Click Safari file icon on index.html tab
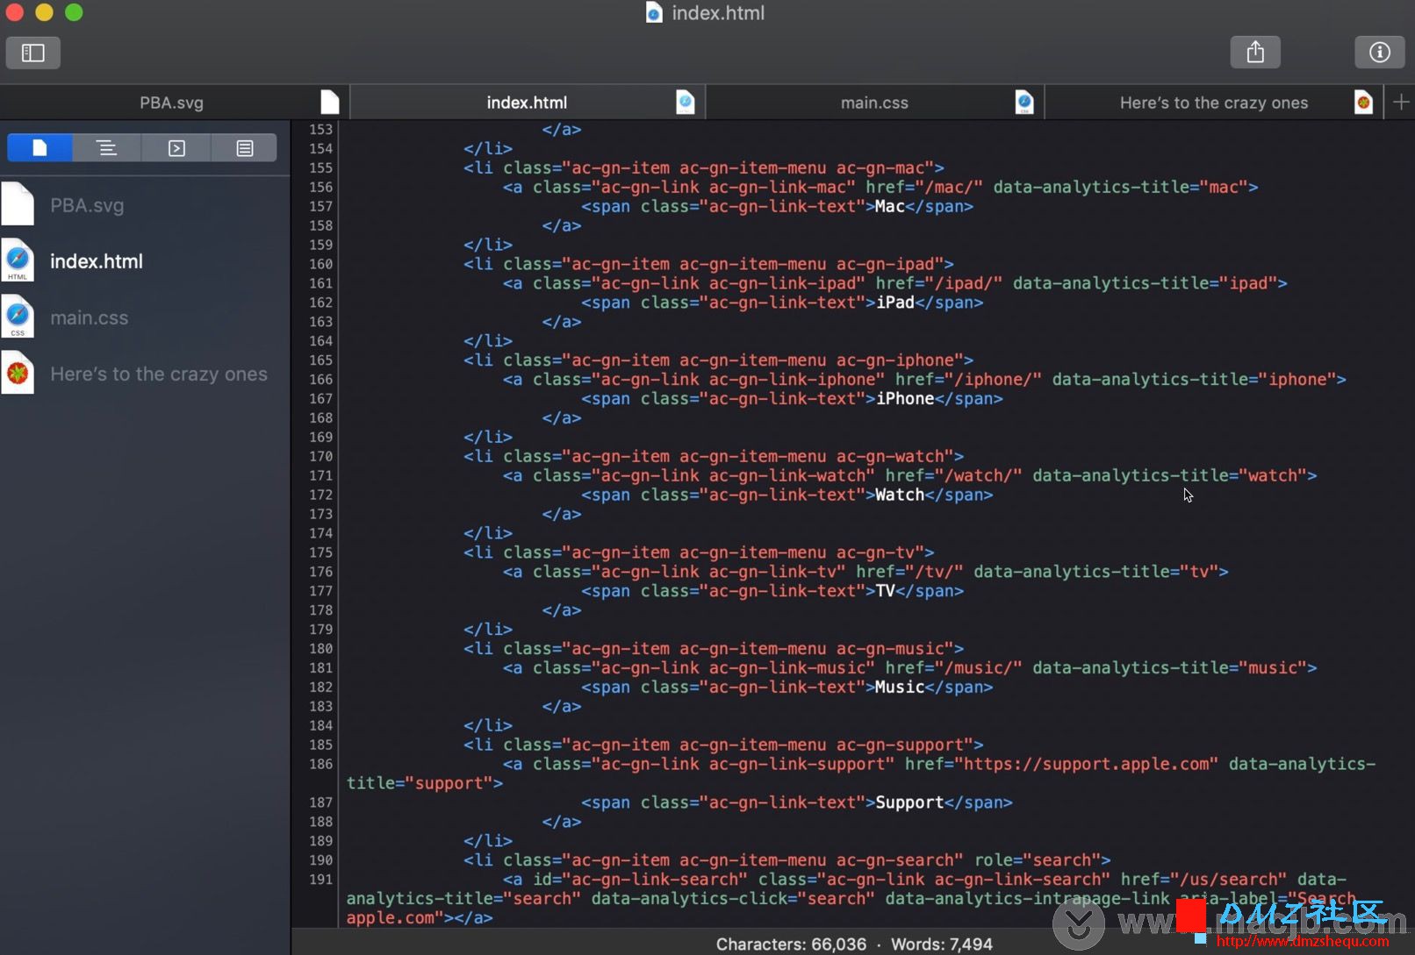Screen dimensions: 1415x955 click(x=686, y=103)
